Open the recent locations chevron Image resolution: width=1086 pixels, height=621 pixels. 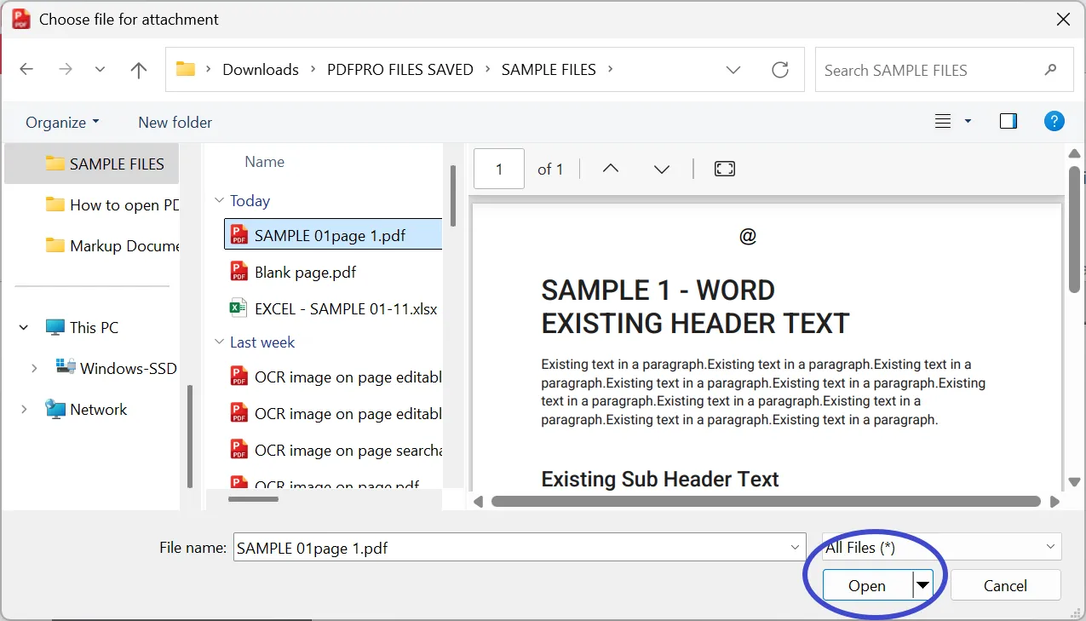pos(101,70)
